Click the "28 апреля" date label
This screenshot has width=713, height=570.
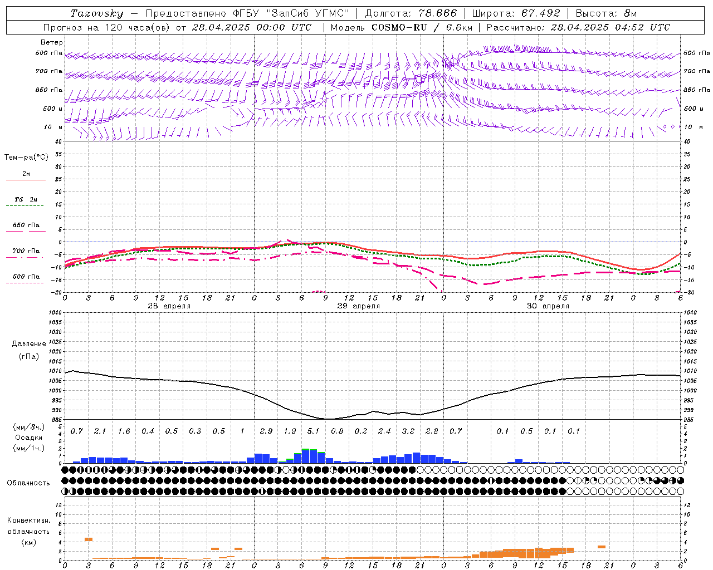point(169,306)
